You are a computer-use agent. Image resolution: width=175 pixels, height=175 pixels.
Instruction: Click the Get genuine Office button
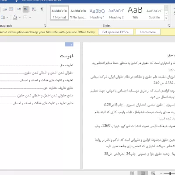coord(115,32)
